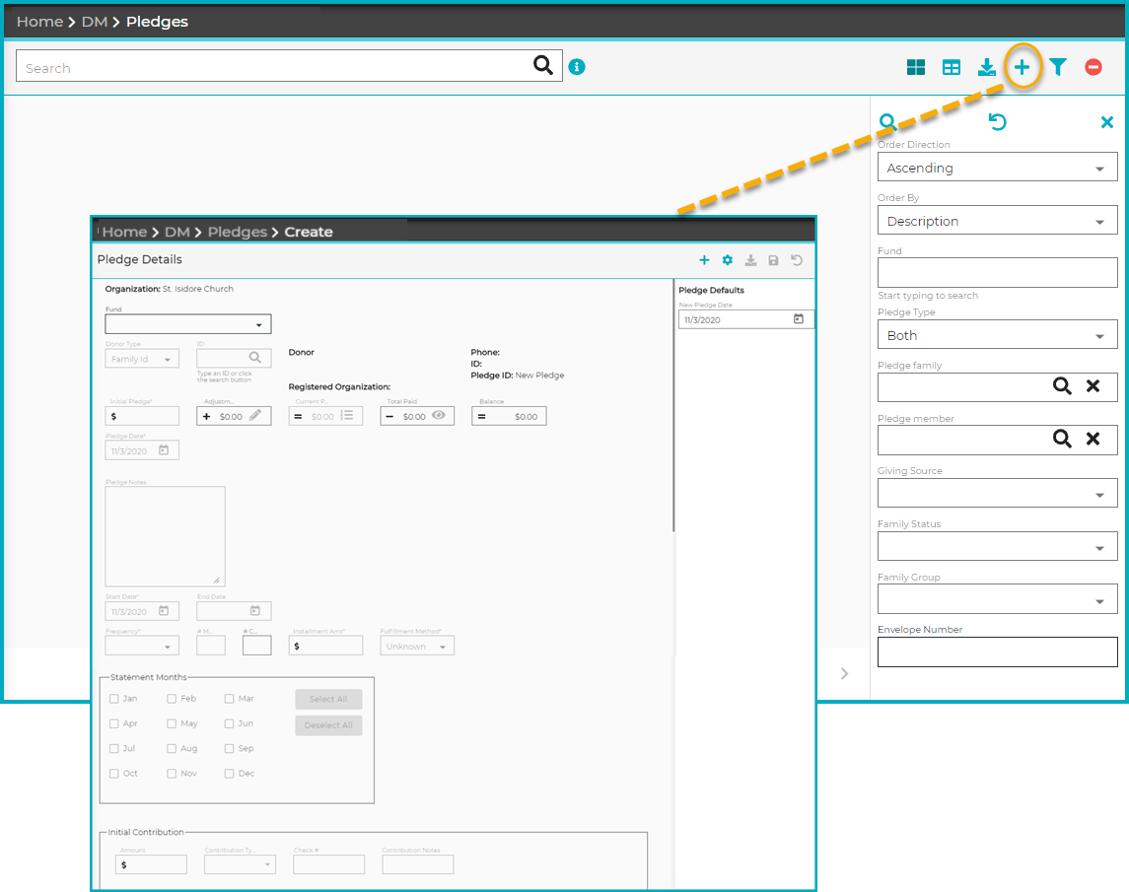Check the Jun statement month
The height and width of the screenshot is (892, 1129).
229,723
